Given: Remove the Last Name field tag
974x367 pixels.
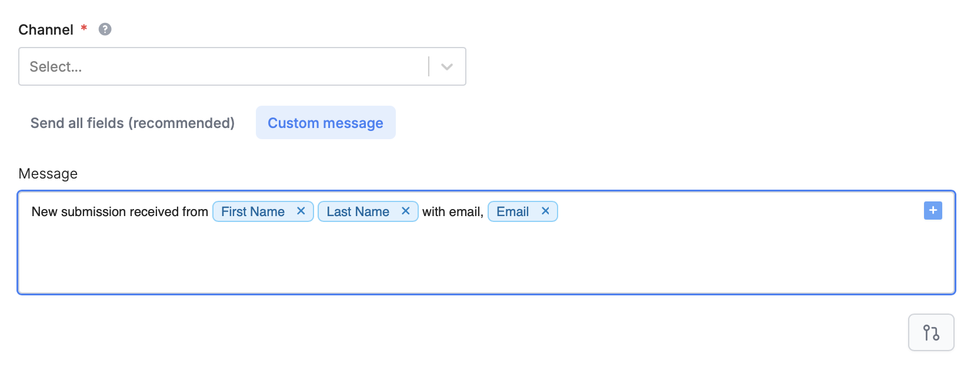Looking at the screenshot, I should pos(405,211).
